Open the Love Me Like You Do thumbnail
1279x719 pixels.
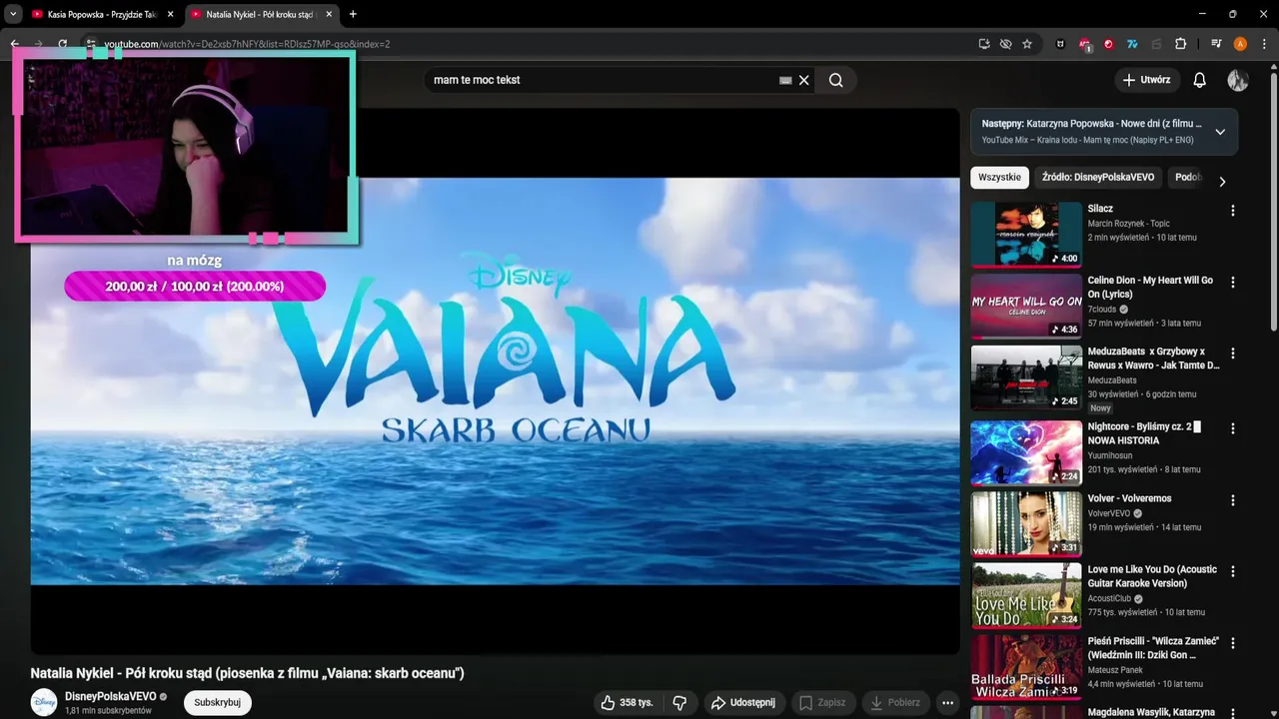tap(1026, 595)
